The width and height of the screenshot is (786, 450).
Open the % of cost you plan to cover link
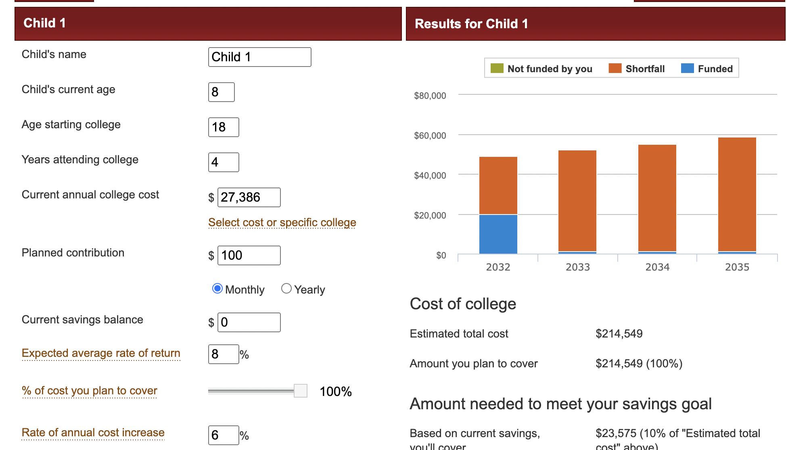[x=90, y=391]
